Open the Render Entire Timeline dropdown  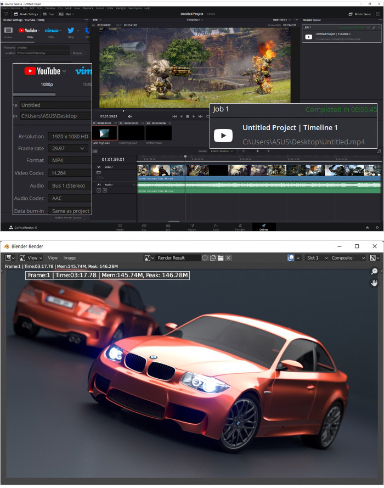pos(222,152)
